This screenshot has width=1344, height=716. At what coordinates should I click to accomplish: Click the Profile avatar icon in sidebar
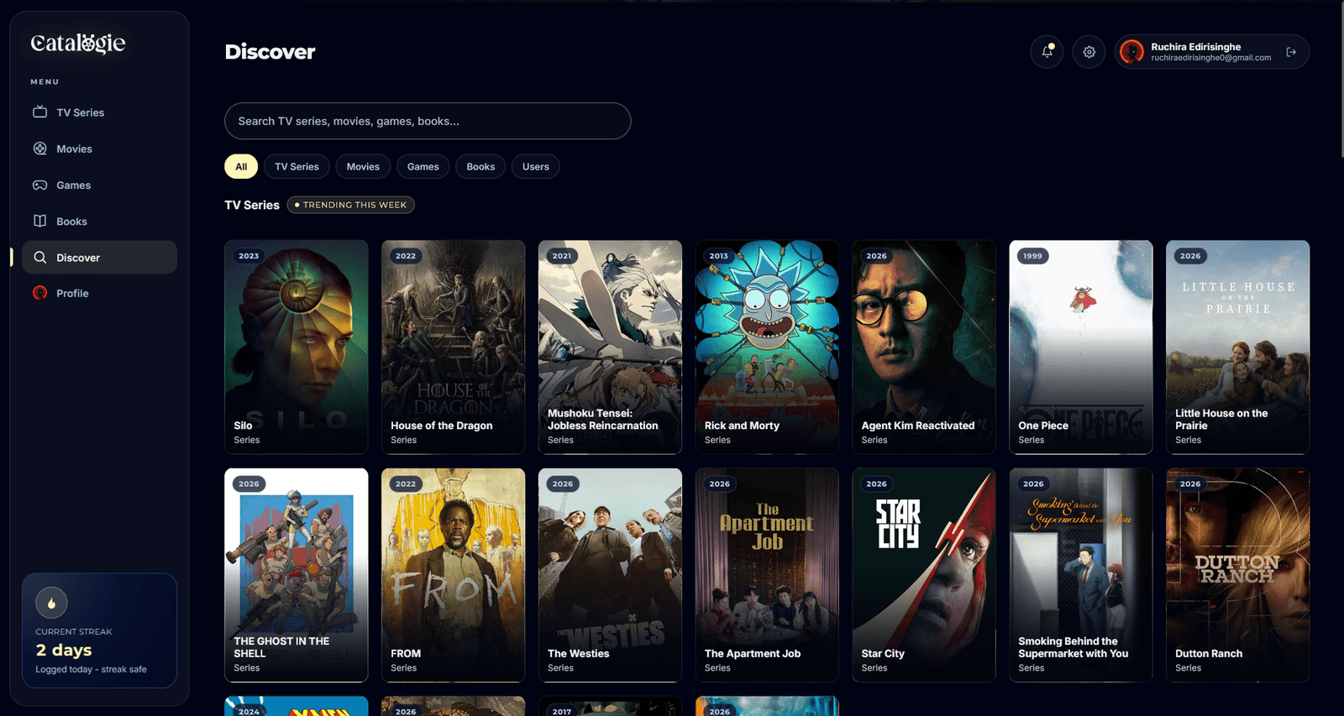(39, 293)
